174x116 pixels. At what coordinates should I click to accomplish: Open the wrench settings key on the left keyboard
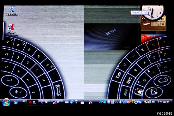click(x=58, y=90)
